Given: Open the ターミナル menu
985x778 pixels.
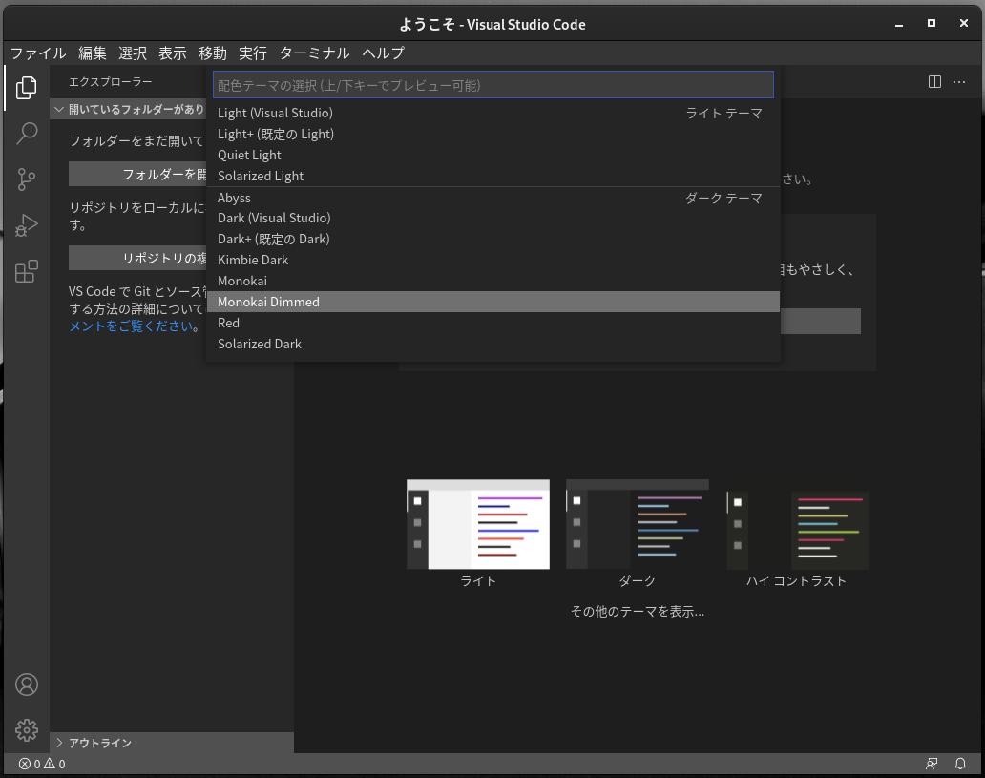Looking at the screenshot, I should [x=314, y=53].
